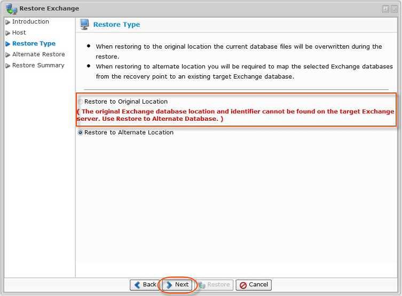402x296 pixels.
Task: Click the Restore Exchange title icon
Action: click(x=11, y=9)
